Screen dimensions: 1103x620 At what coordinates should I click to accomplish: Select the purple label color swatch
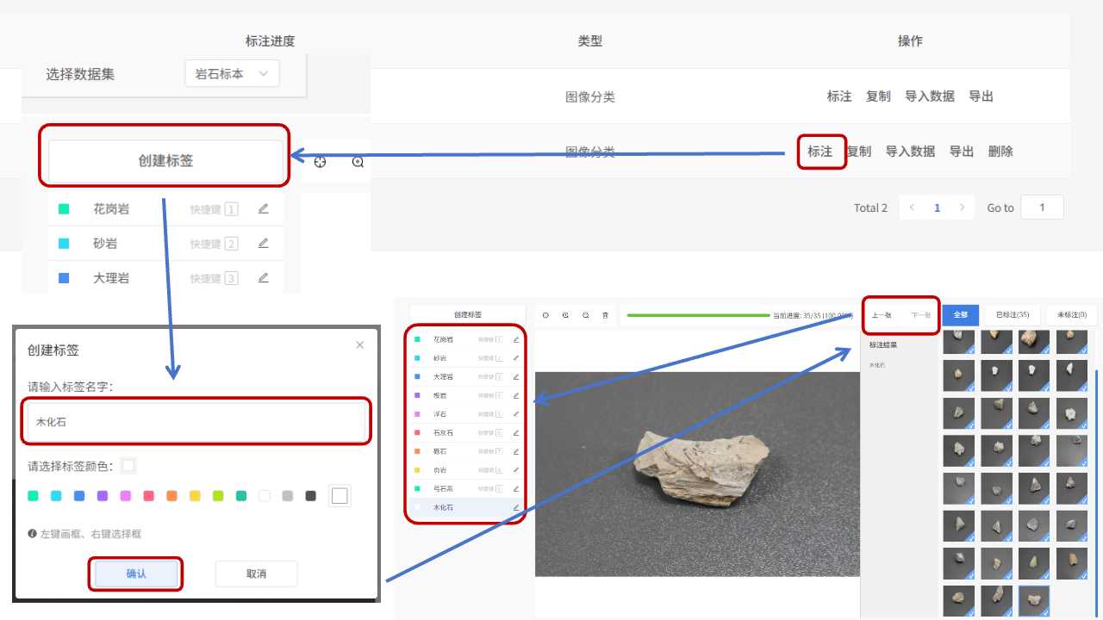click(x=103, y=496)
